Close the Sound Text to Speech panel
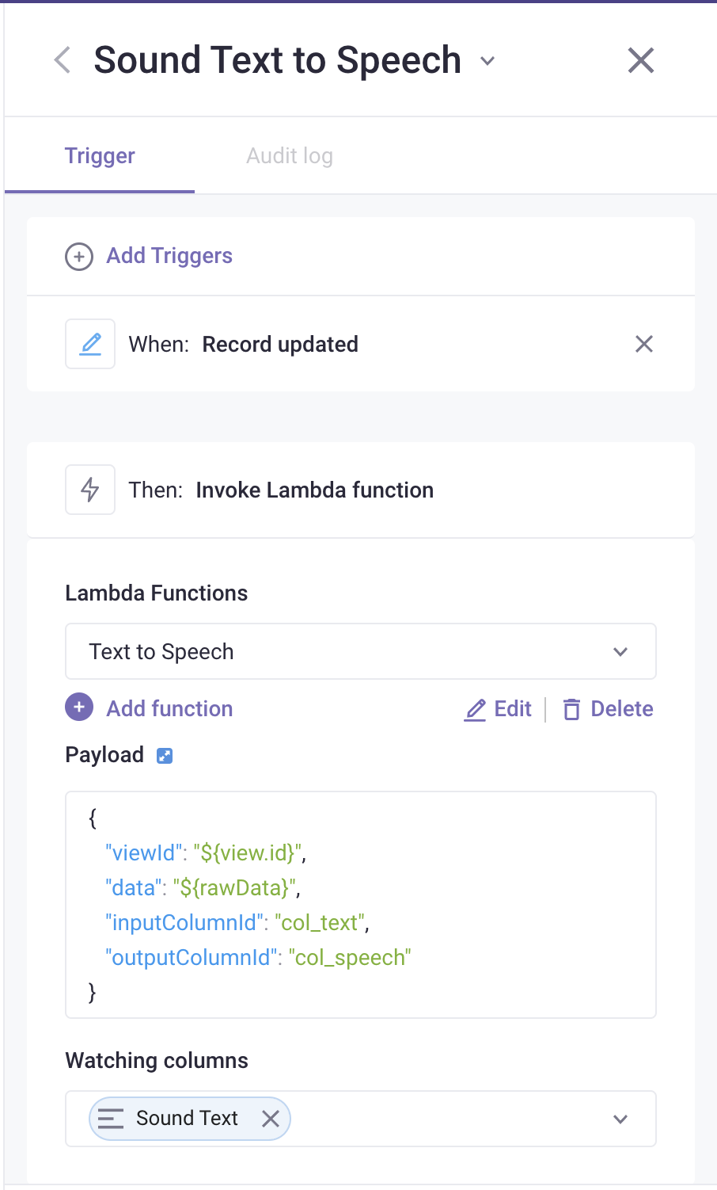The image size is (717, 1190). [641, 60]
